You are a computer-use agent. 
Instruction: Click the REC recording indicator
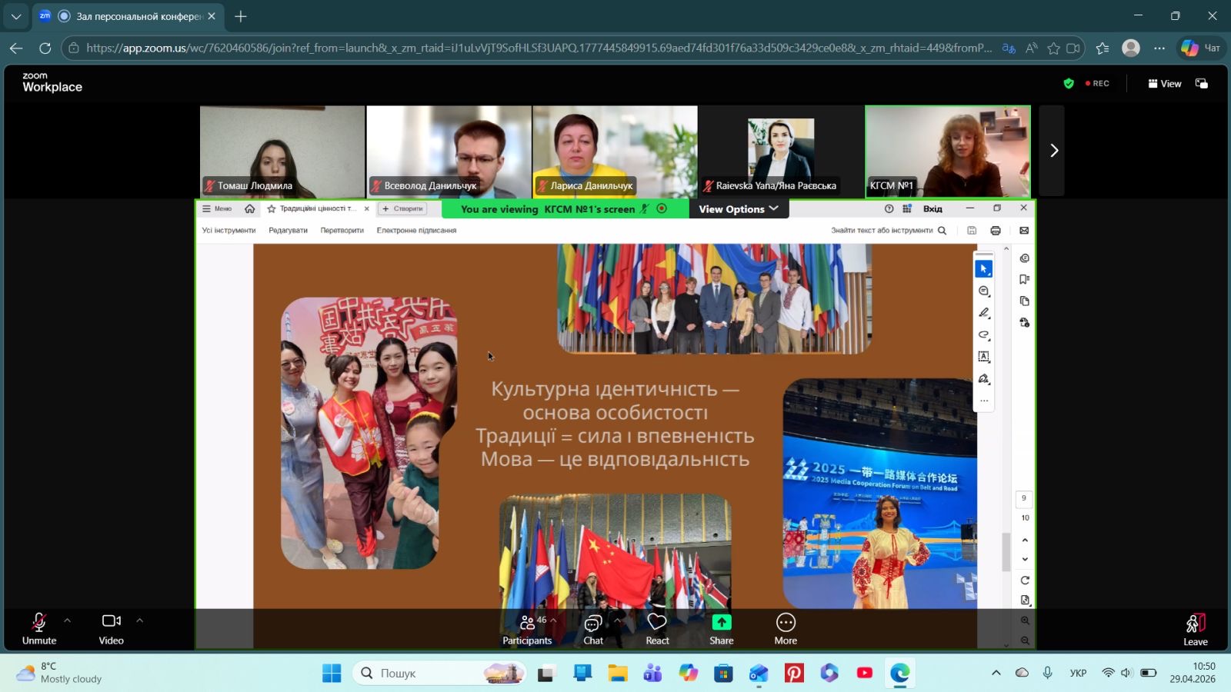click(1097, 84)
